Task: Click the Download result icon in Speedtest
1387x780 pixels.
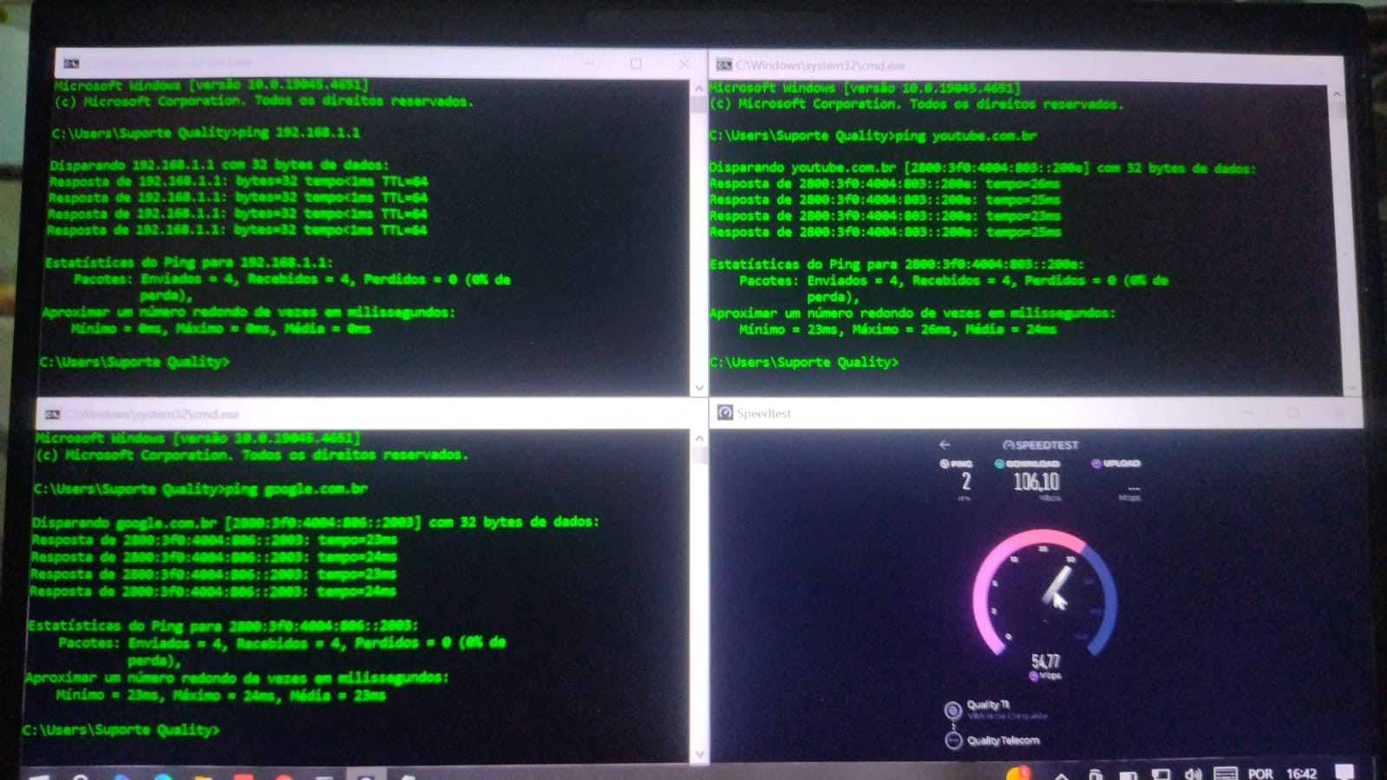Action: click(x=999, y=463)
